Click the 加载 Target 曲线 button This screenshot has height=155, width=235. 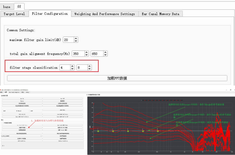click(62, 130)
